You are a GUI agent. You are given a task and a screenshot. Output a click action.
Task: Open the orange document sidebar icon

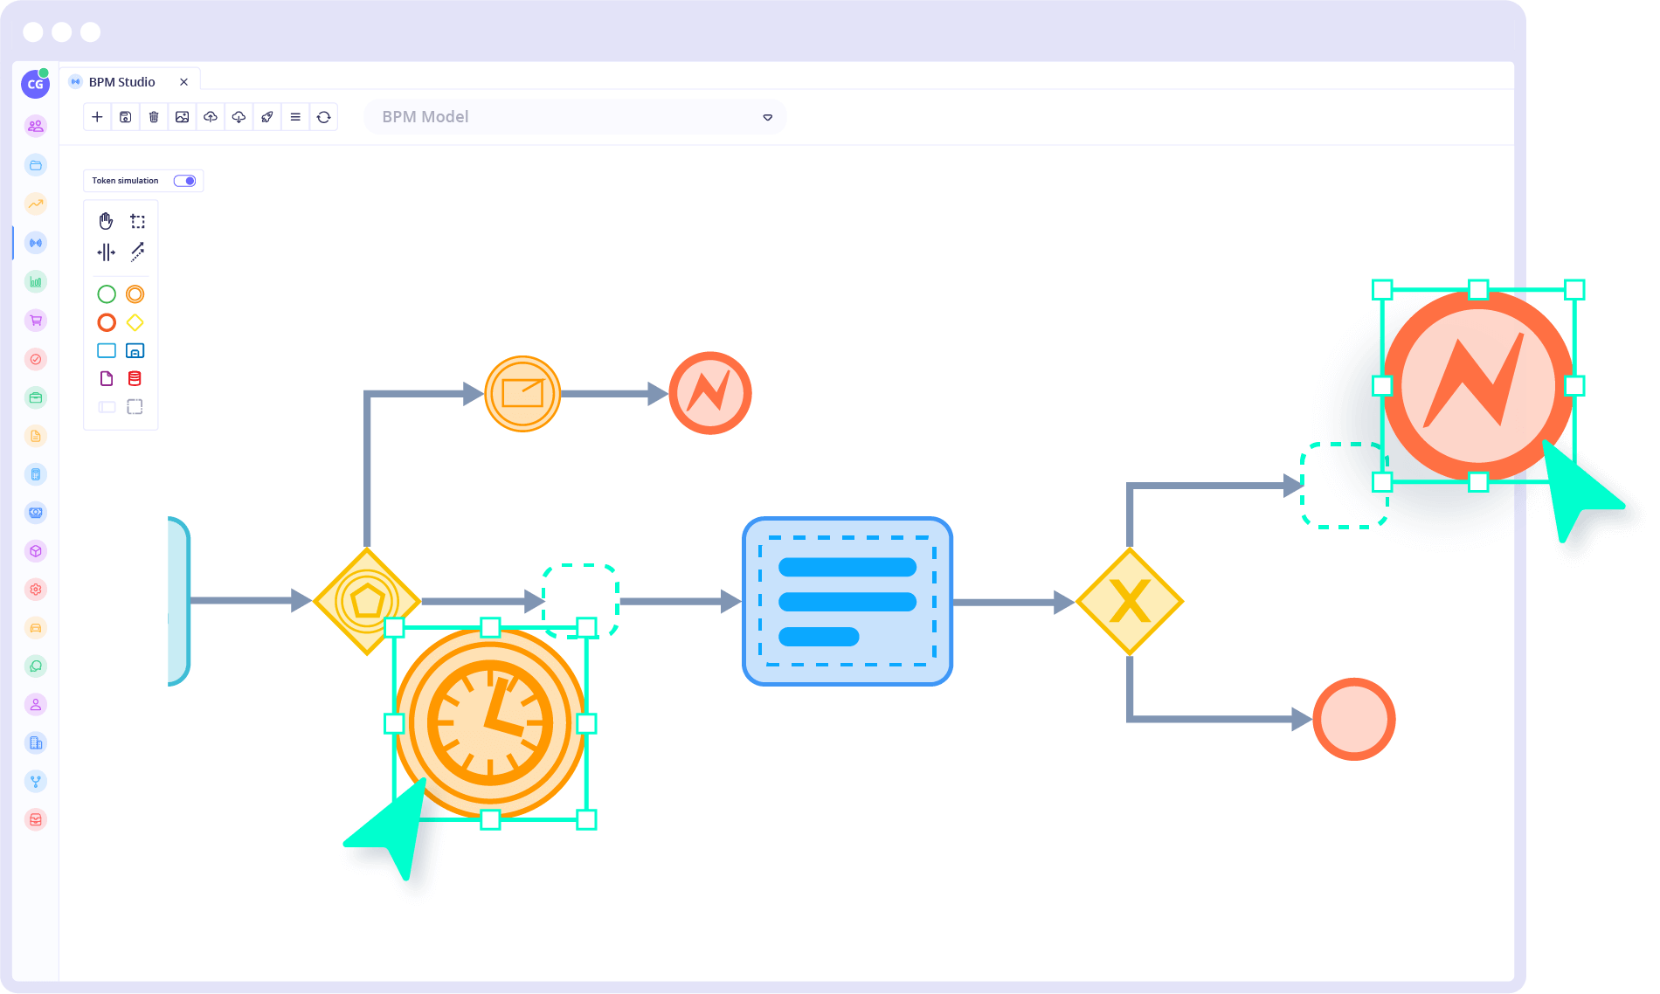36,436
